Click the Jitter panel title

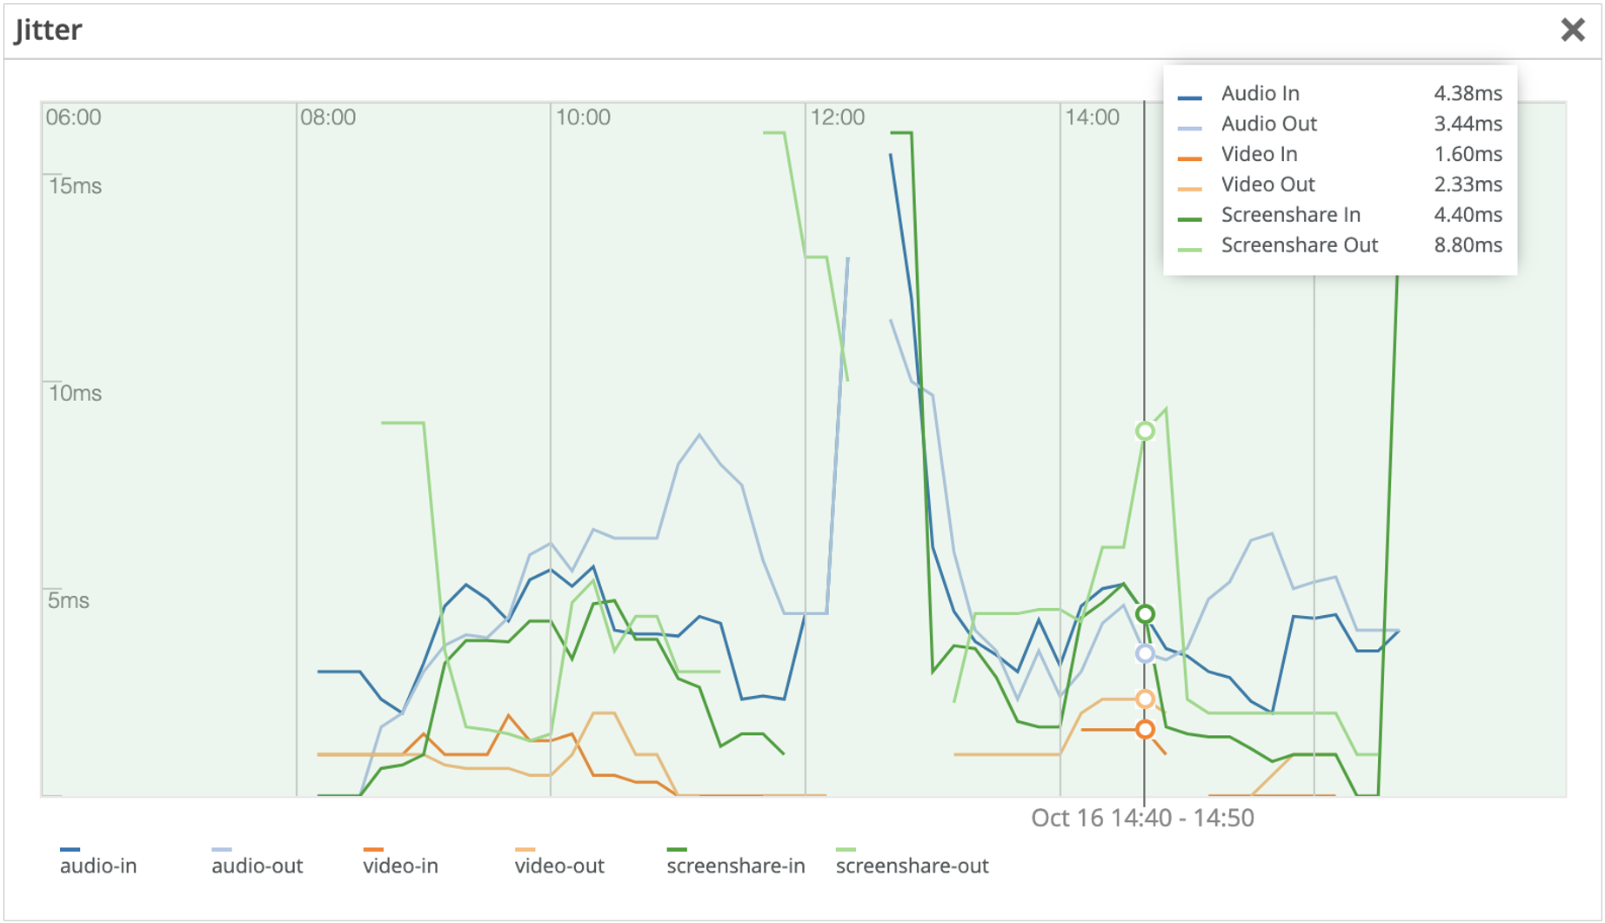tap(49, 30)
